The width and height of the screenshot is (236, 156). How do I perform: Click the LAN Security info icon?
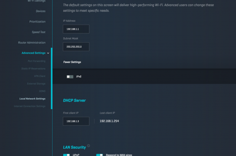[x=89, y=146]
